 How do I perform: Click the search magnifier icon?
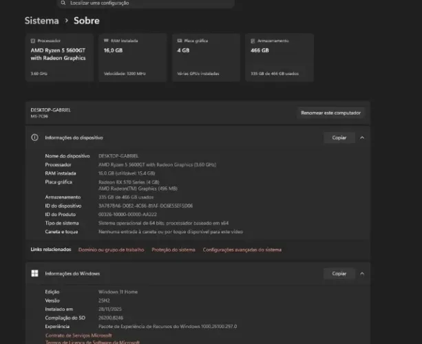pos(63,3)
